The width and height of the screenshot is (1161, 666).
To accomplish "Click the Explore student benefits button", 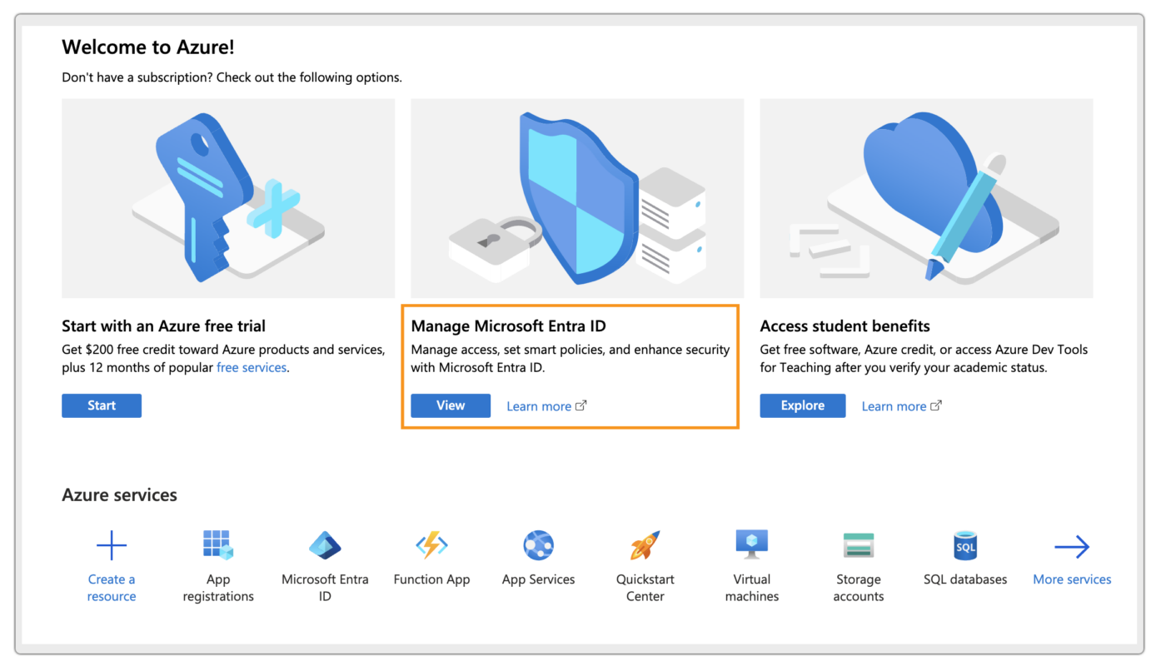I will [803, 405].
